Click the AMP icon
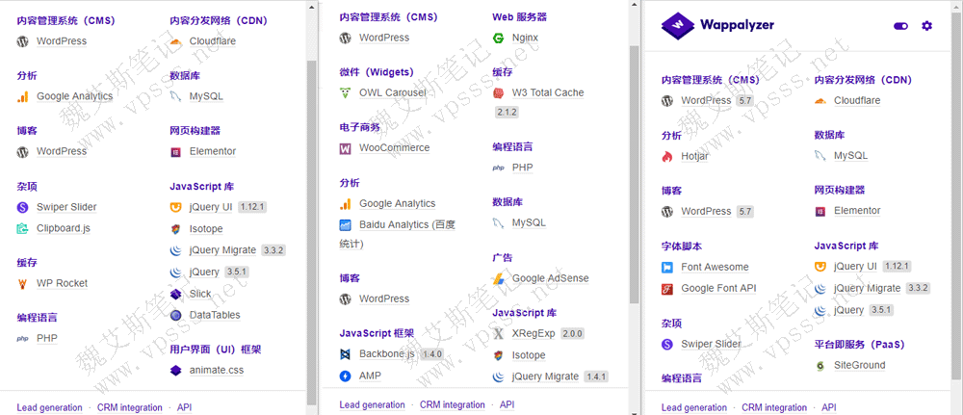The image size is (963, 415). tap(346, 376)
